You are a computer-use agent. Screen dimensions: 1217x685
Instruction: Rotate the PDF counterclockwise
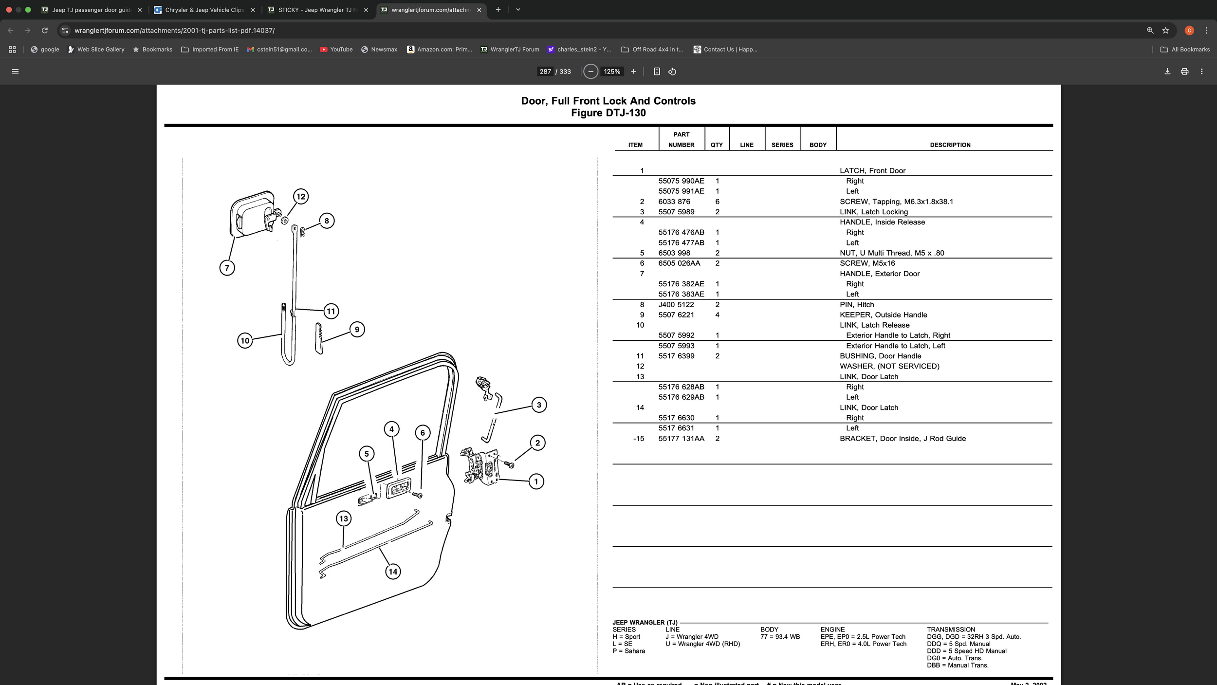pos(672,72)
